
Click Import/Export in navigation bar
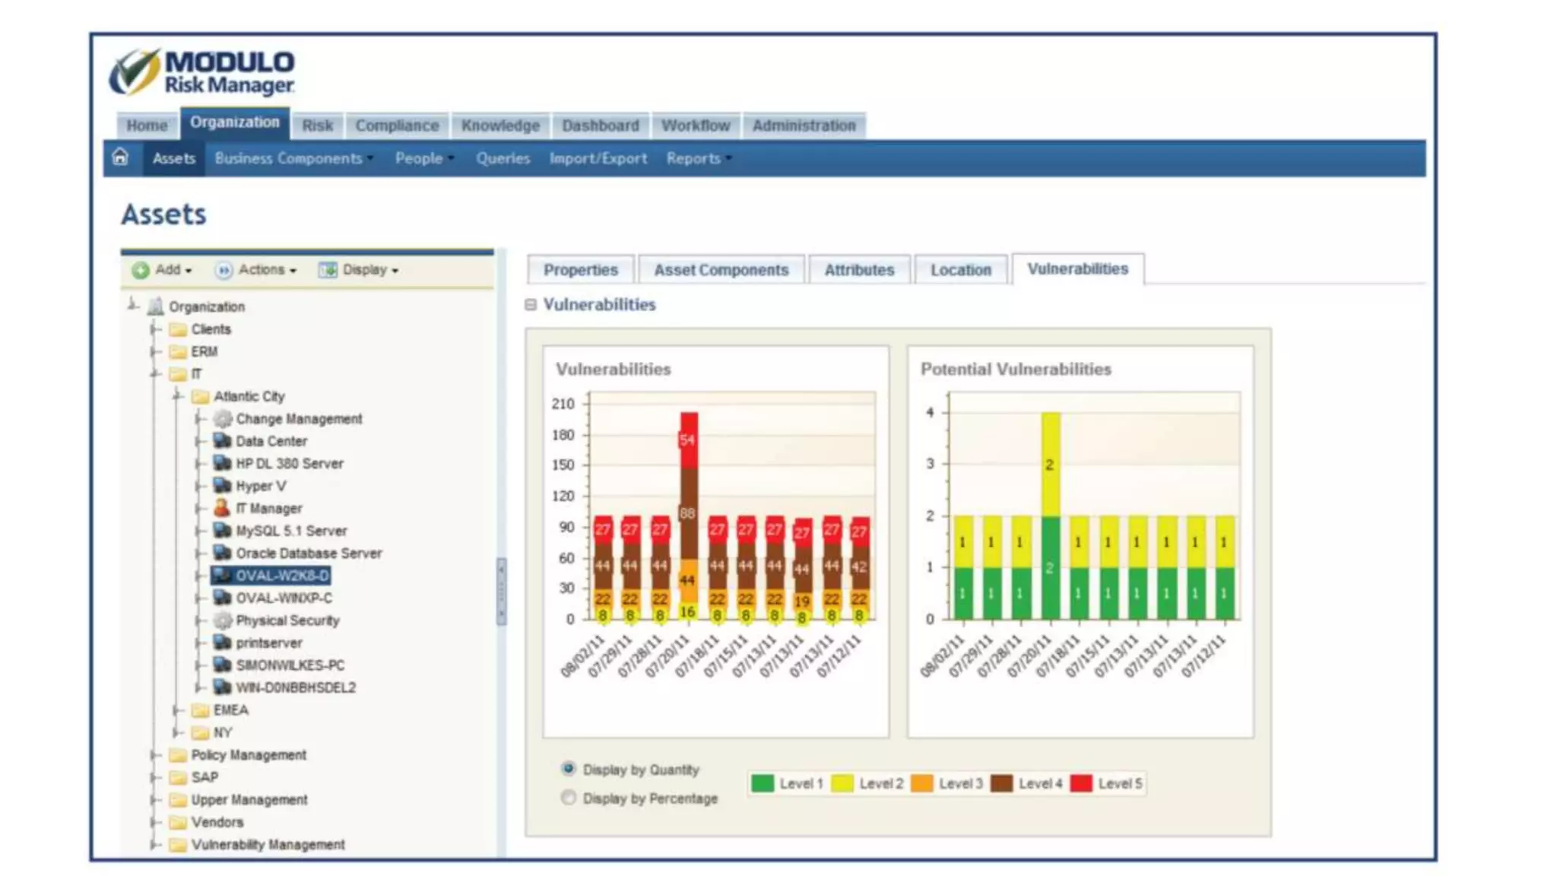pos(598,158)
